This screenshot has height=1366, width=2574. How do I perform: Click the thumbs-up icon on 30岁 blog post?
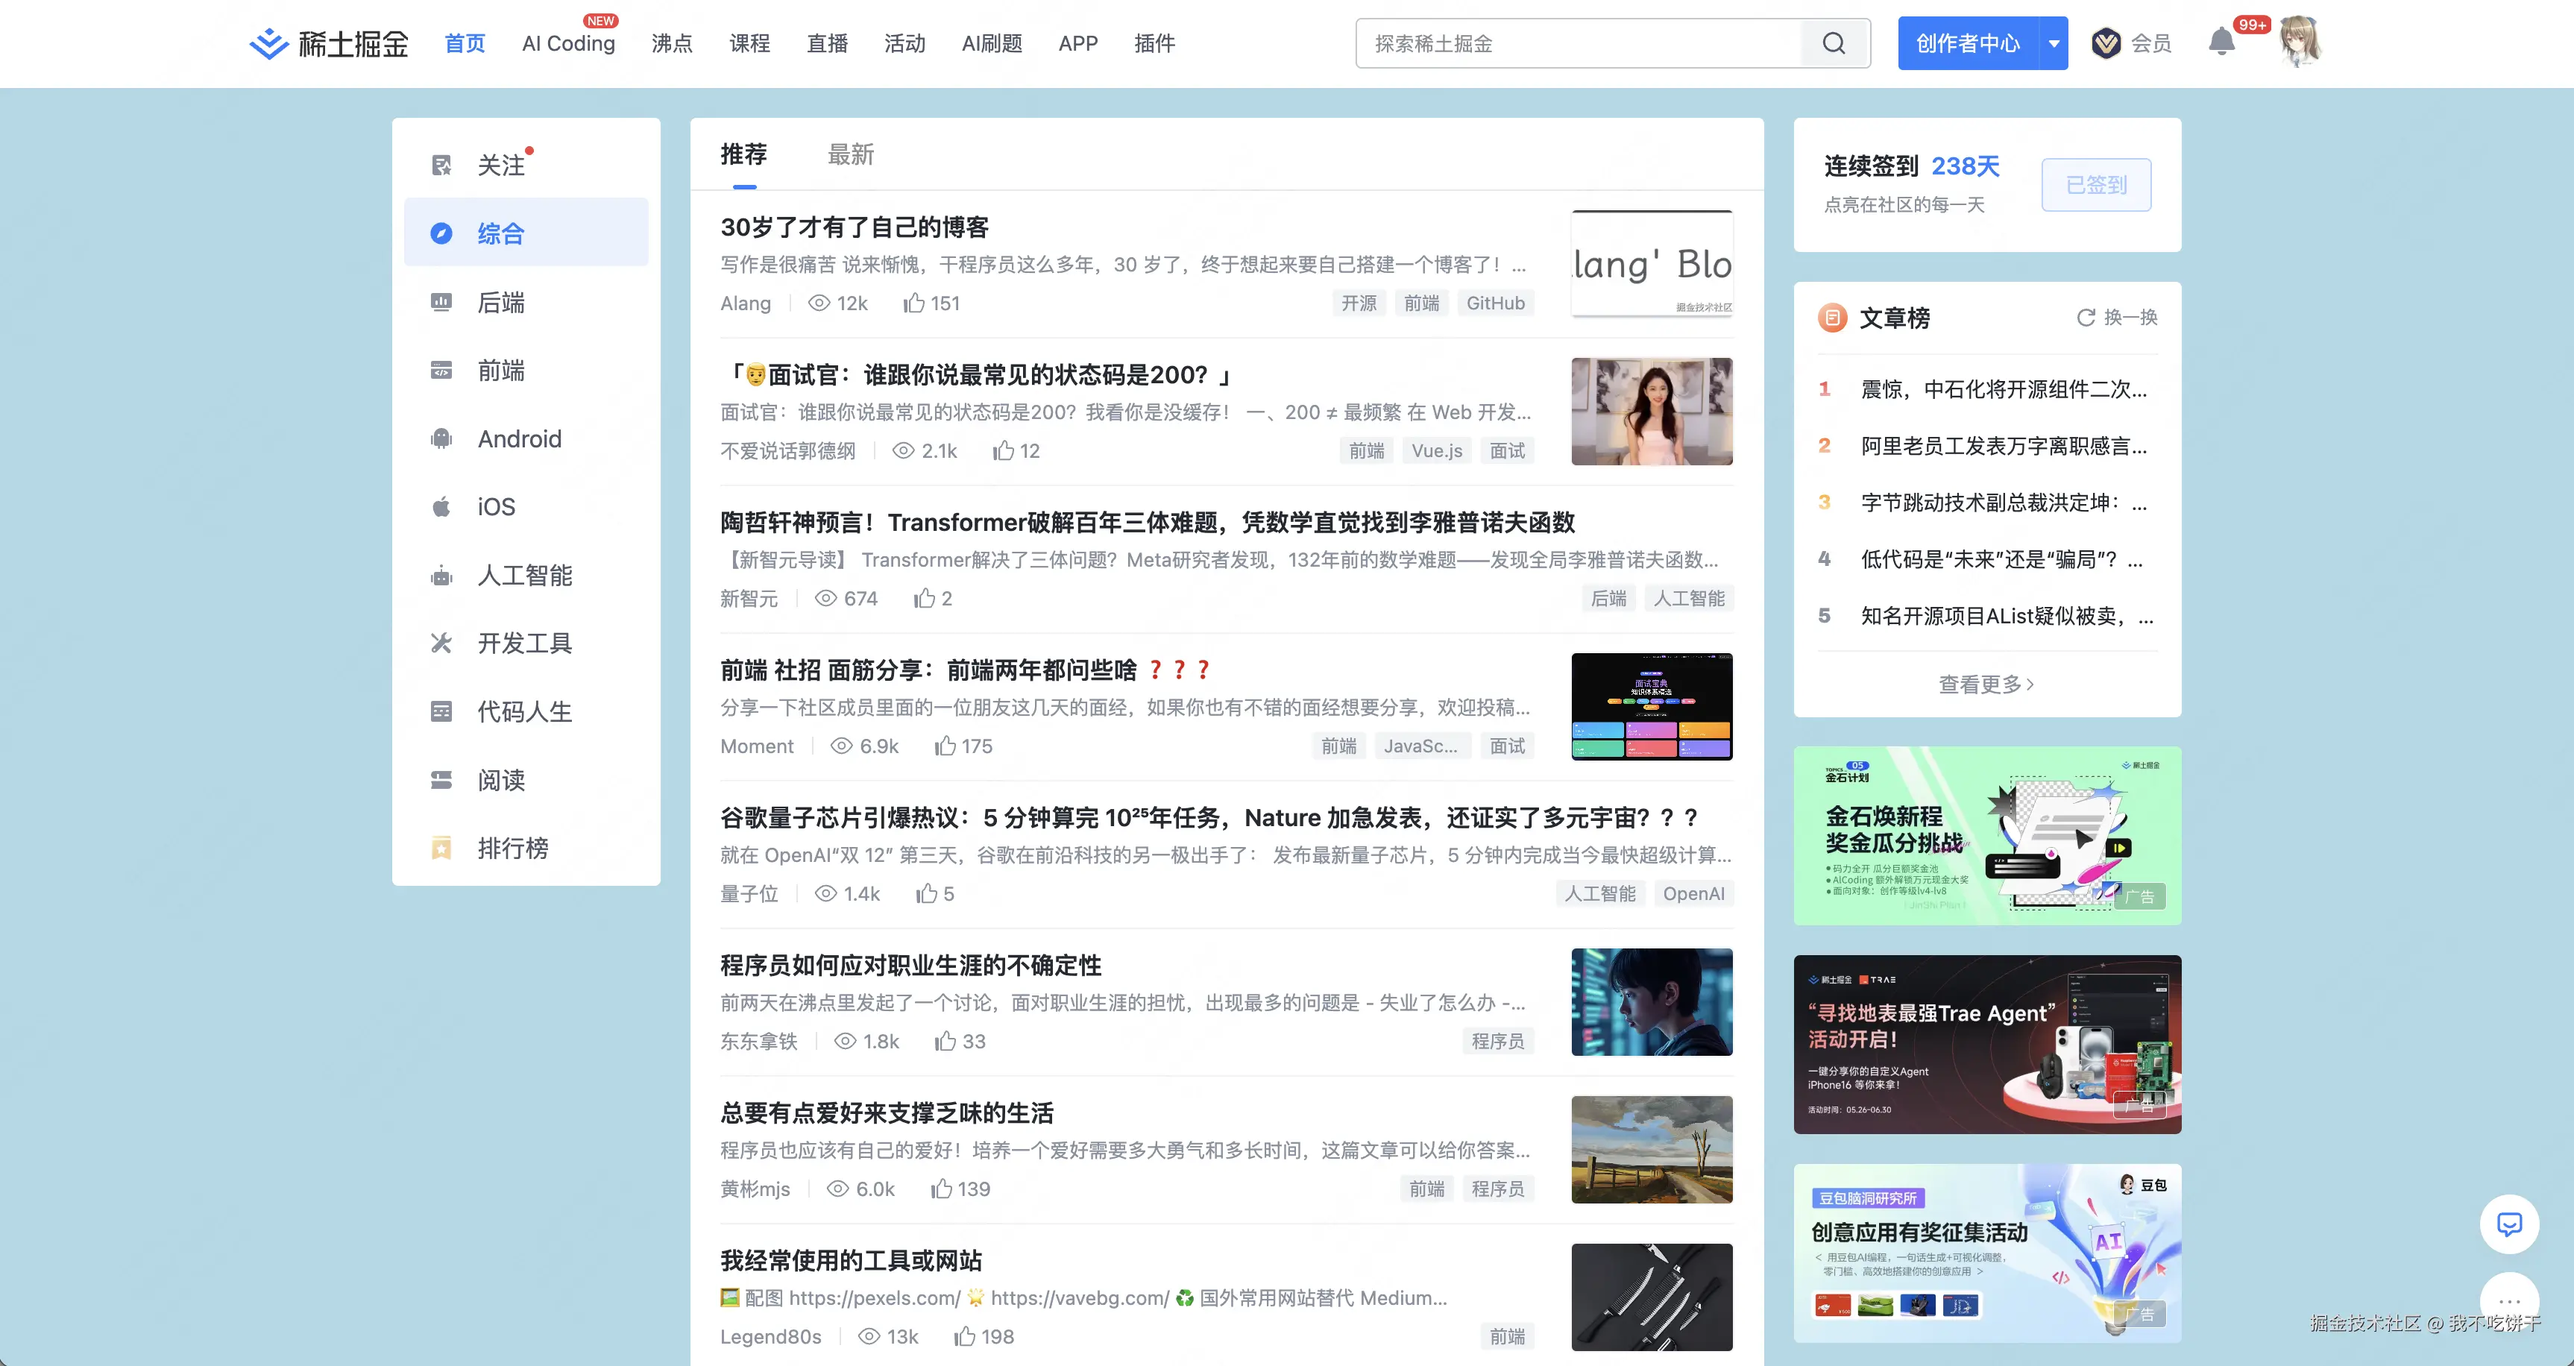tap(913, 303)
